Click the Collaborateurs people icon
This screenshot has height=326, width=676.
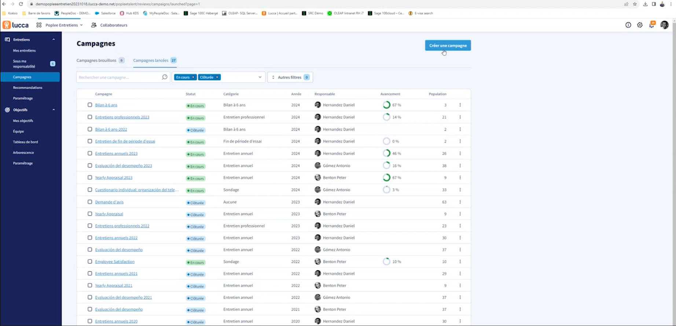point(94,25)
